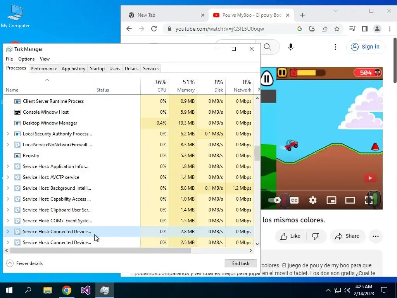Click the Chrome address bar URL
This screenshot has width=397, height=298.
coord(219,29)
